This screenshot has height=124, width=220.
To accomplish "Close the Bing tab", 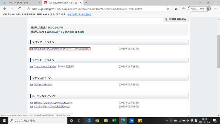I will point(39,3).
